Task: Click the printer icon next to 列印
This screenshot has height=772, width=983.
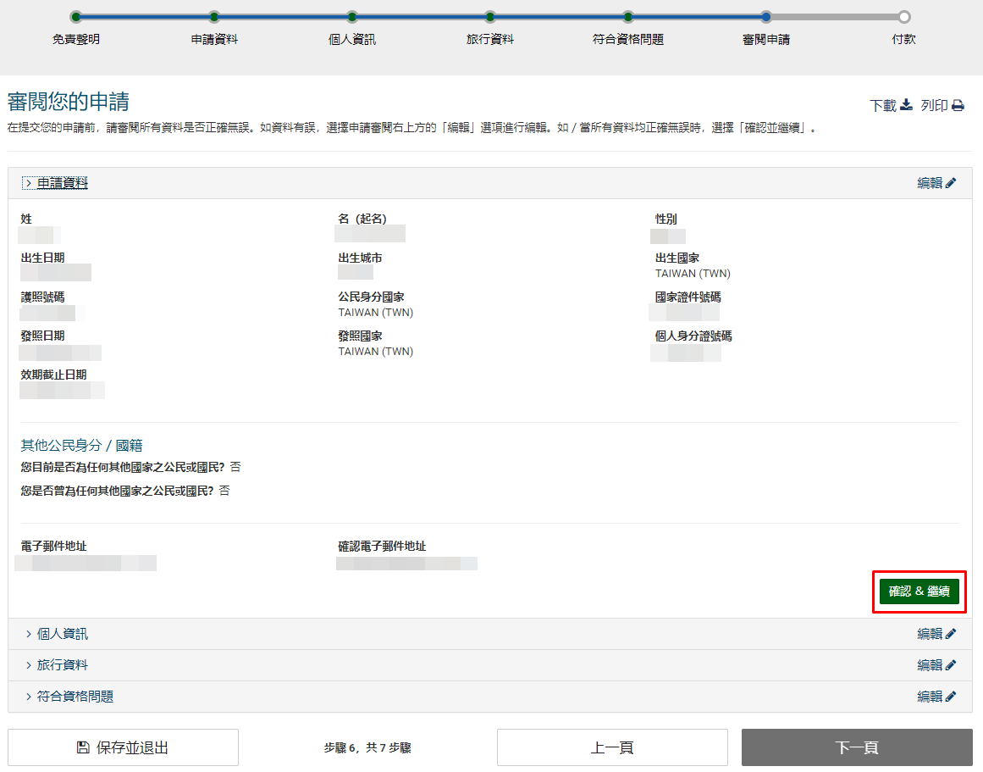Action: coord(958,106)
